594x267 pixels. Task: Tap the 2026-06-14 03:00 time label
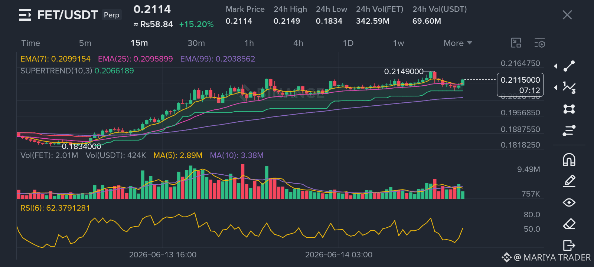pyautogui.click(x=339, y=255)
